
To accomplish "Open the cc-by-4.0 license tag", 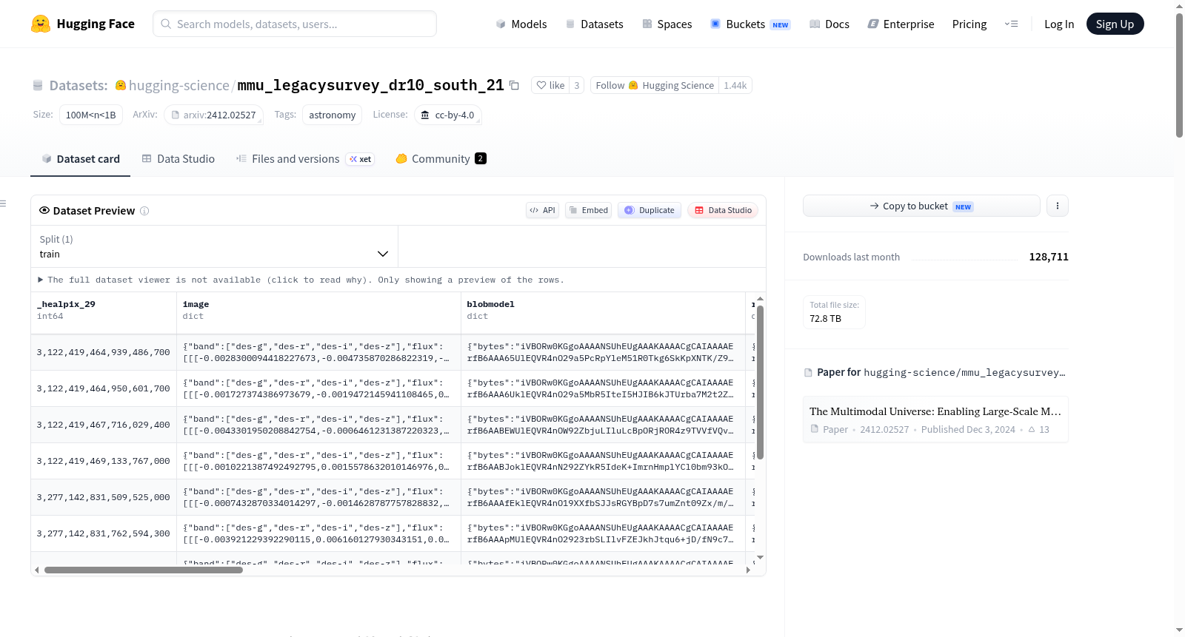I will point(448,115).
